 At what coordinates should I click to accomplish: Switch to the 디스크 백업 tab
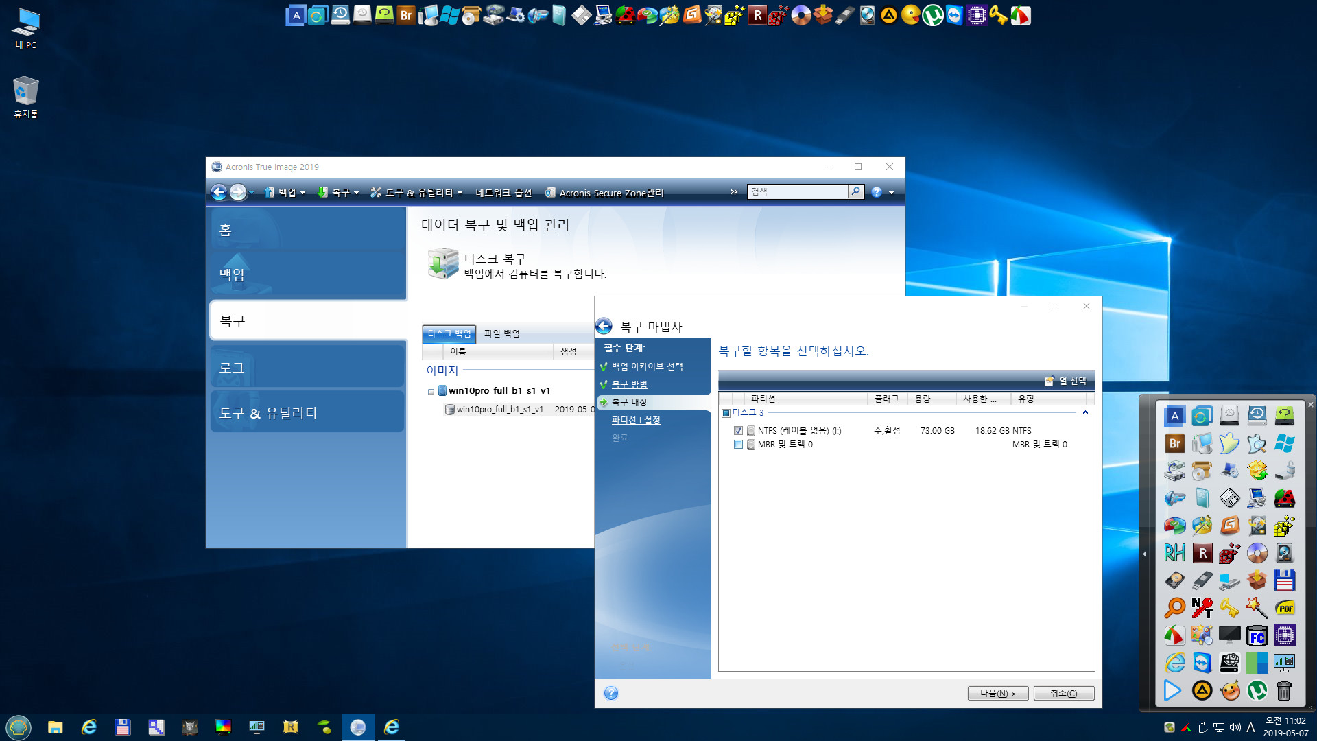(449, 333)
